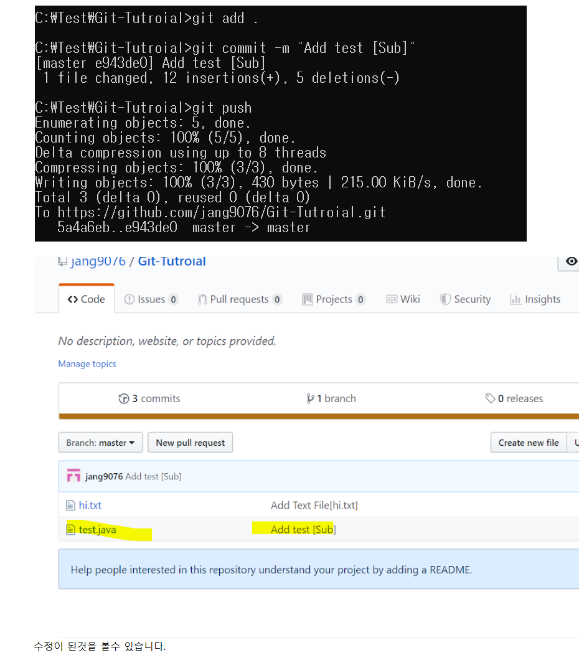Click the New pull request button
Viewport: 579px width, 668px height.
click(x=190, y=443)
